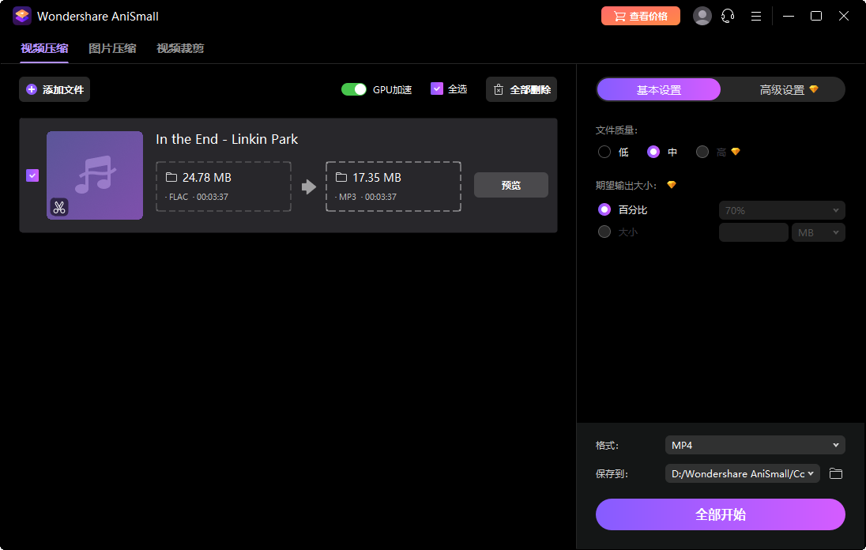Viewport: 866px width, 550px height.
Task: Minimize the AniSmall window
Action: pyautogui.click(x=788, y=16)
